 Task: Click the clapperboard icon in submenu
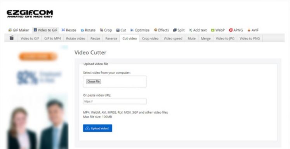pyautogui.click(x=12, y=38)
